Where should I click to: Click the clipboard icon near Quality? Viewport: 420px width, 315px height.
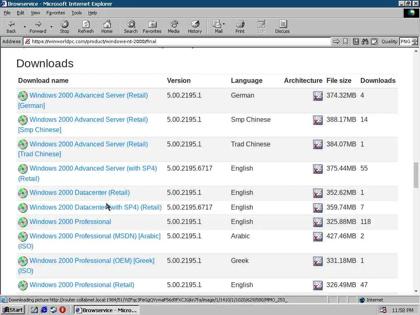(x=374, y=41)
